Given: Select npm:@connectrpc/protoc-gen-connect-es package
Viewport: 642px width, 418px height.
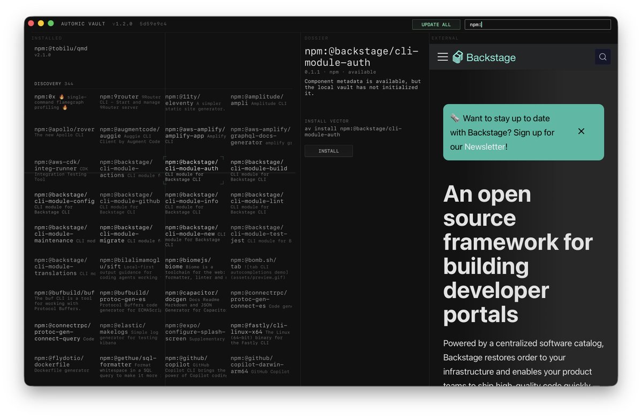Looking at the screenshot, I should pyautogui.click(x=261, y=299).
